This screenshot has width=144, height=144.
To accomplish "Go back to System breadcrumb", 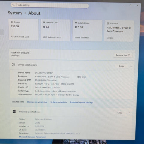I will [15, 13].
